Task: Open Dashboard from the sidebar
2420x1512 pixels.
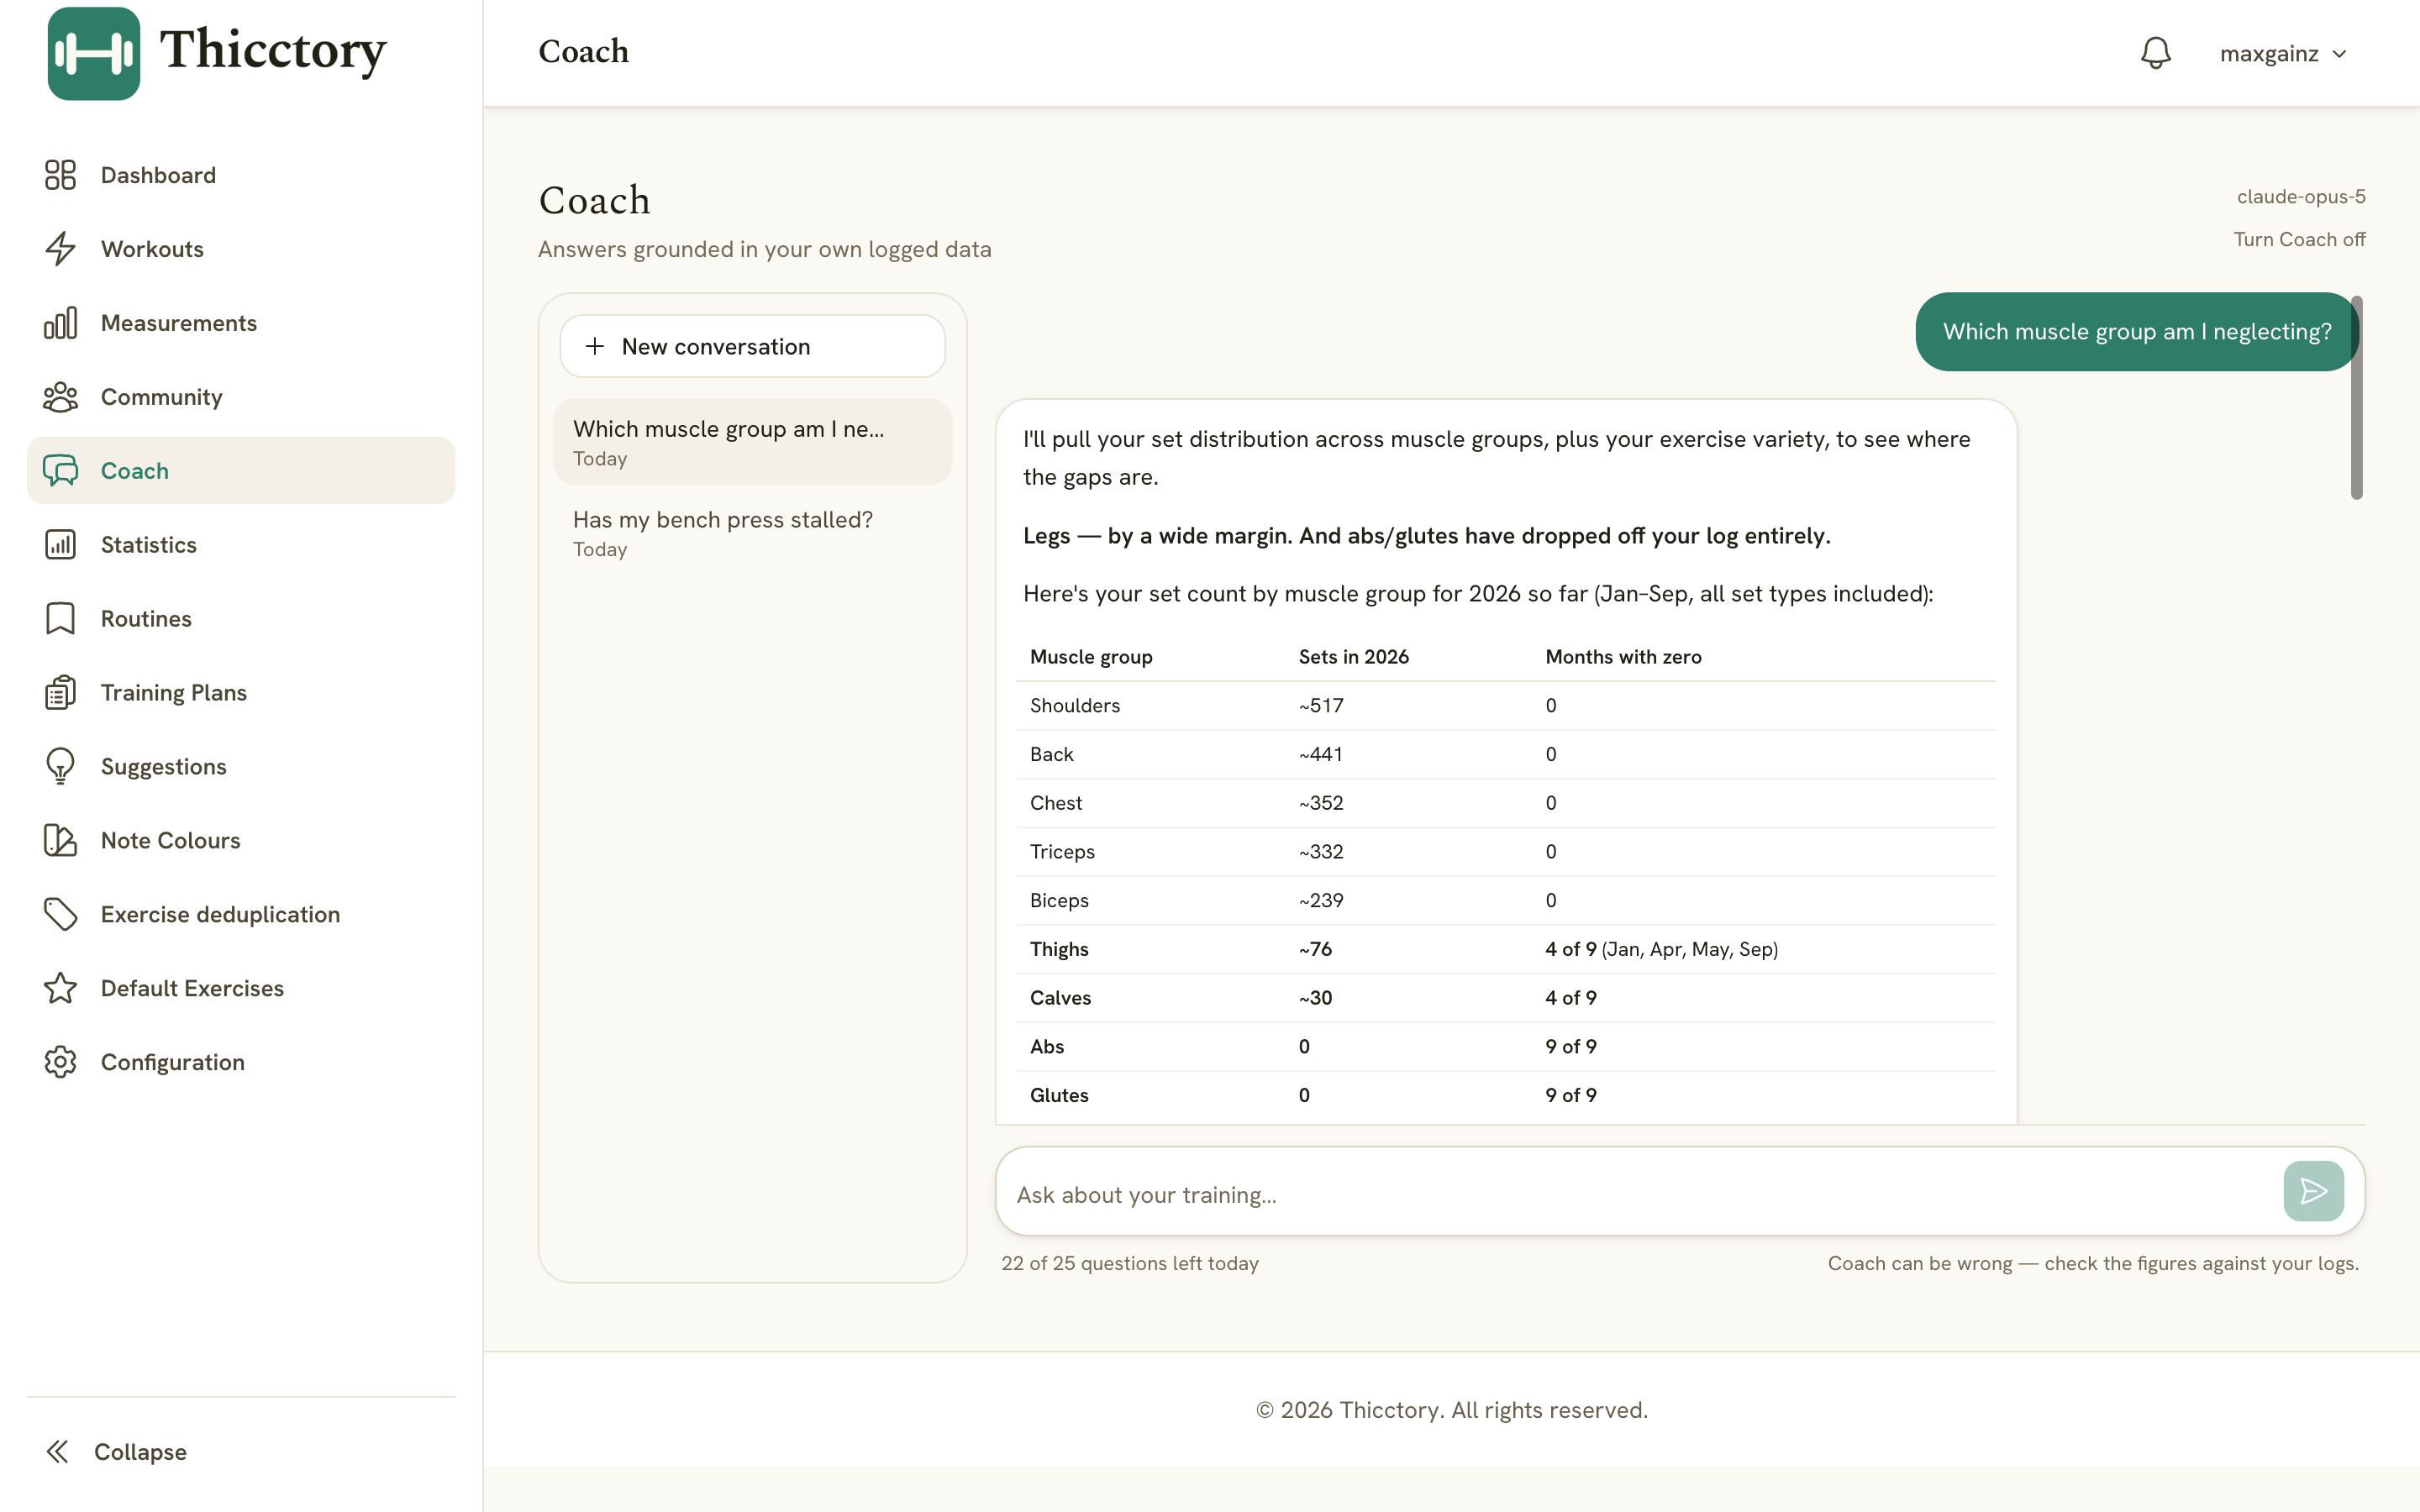Action: tap(240, 175)
